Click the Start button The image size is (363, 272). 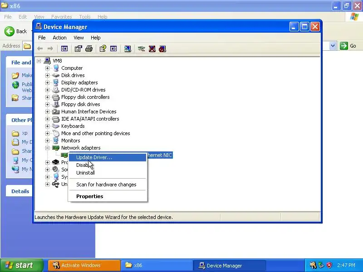coord(22,265)
